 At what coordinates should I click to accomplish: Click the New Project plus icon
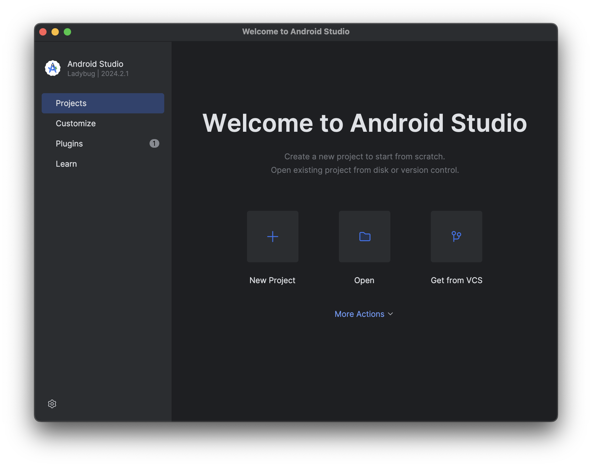coord(272,237)
